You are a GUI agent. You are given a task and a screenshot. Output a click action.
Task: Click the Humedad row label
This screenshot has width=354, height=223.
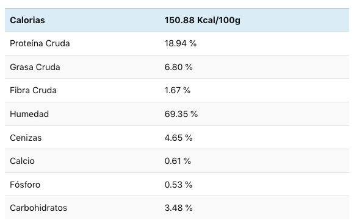click(x=29, y=114)
